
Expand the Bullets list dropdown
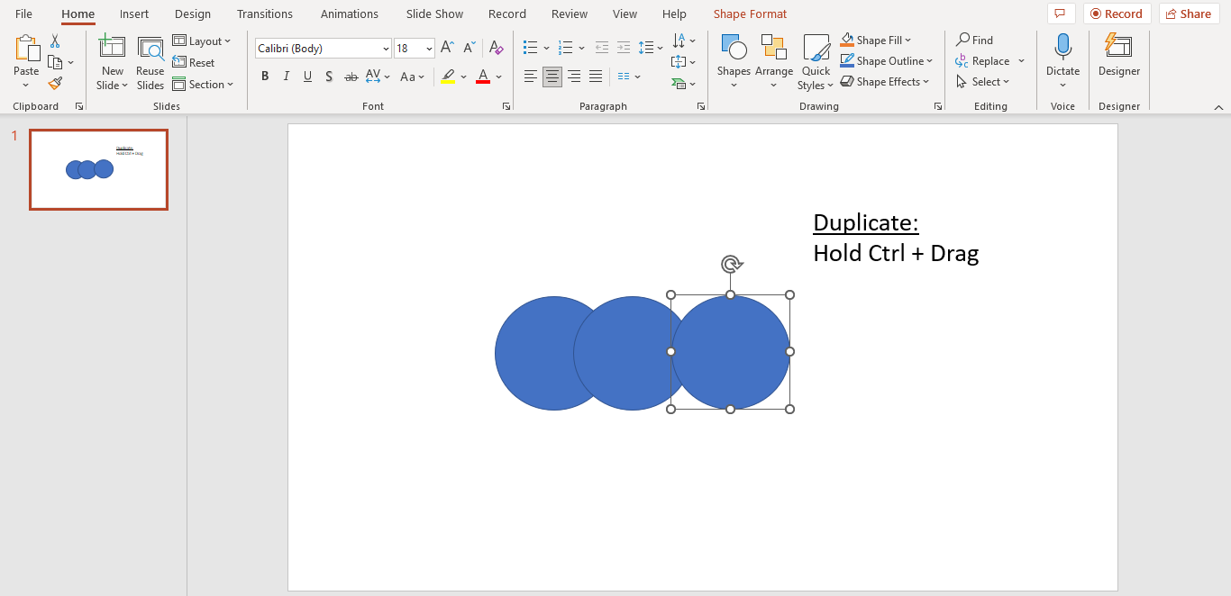(546, 47)
